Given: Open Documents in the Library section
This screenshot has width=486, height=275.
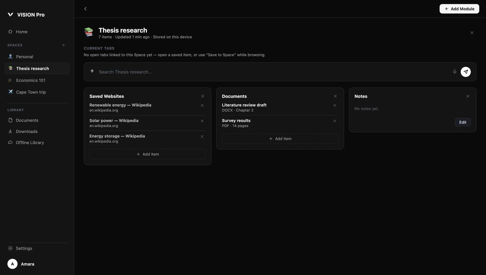Looking at the screenshot, I should tap(37, 120).
